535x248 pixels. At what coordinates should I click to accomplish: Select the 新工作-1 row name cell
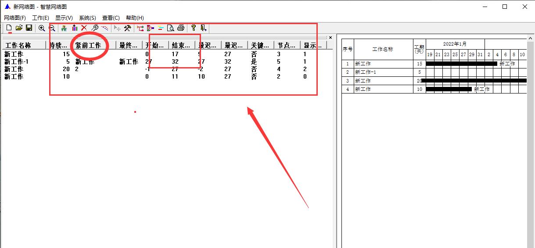16,61
